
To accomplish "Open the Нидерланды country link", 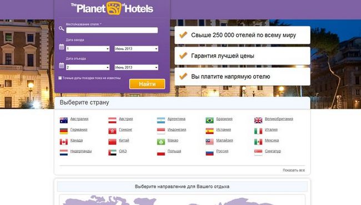I will click(x=81, y=151).
